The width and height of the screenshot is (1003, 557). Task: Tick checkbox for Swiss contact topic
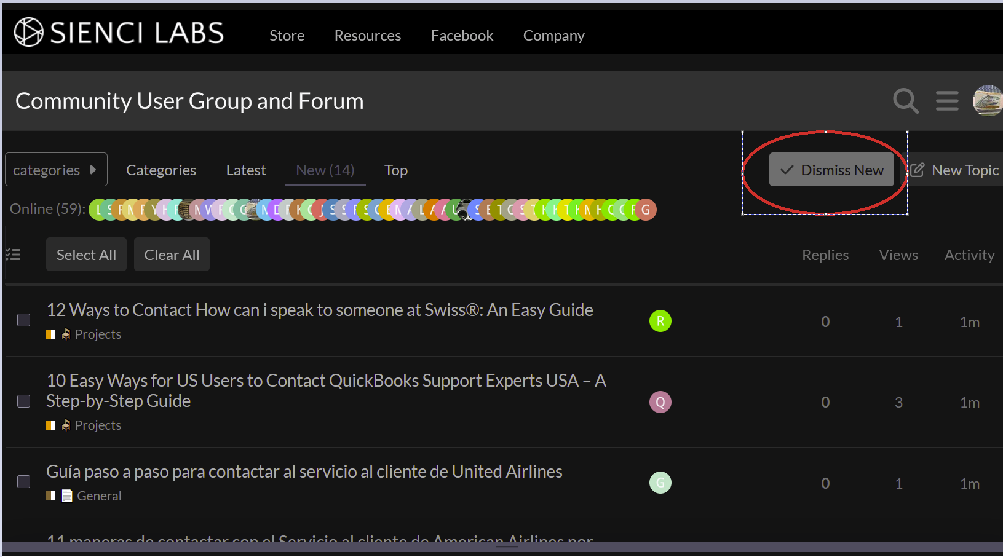[24, 320]
